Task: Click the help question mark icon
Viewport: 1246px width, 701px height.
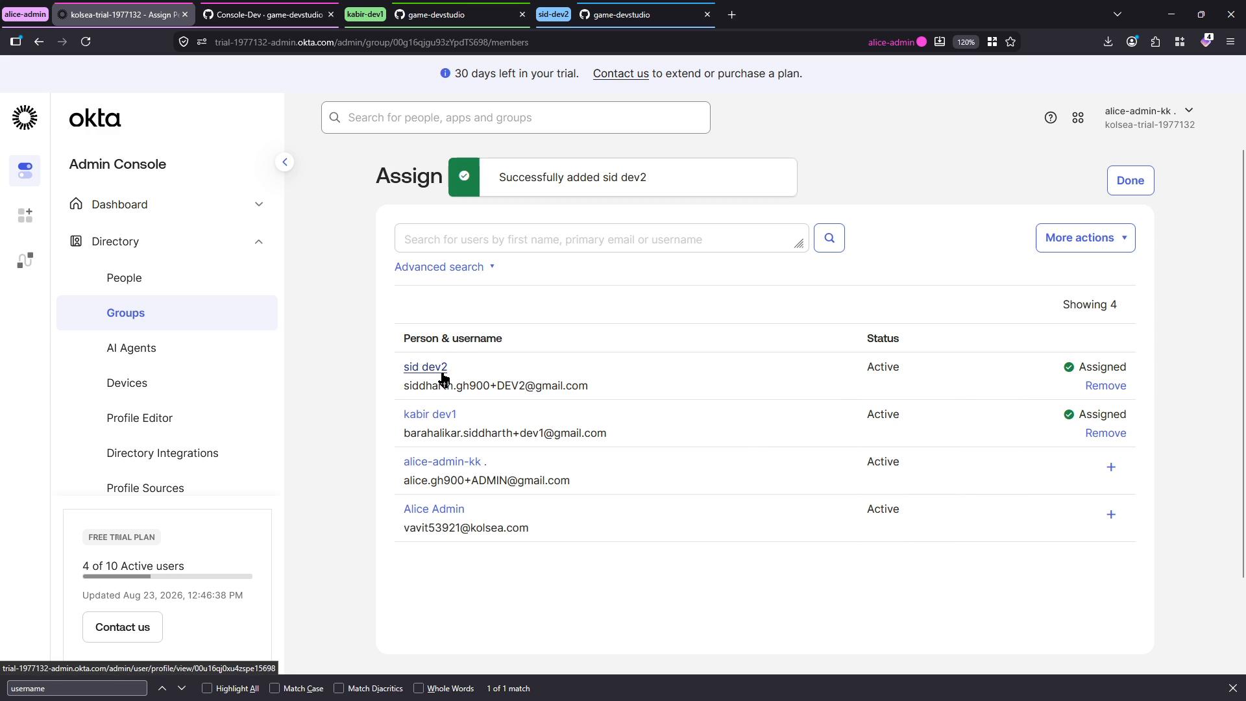Action: 1050,117
